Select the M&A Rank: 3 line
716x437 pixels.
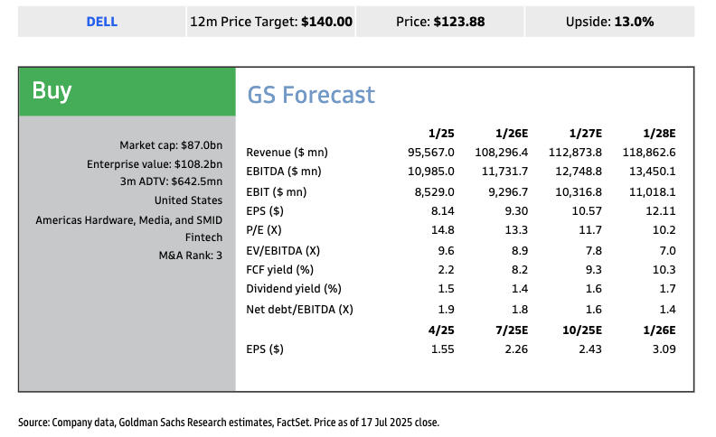click(x=191, y=255)
